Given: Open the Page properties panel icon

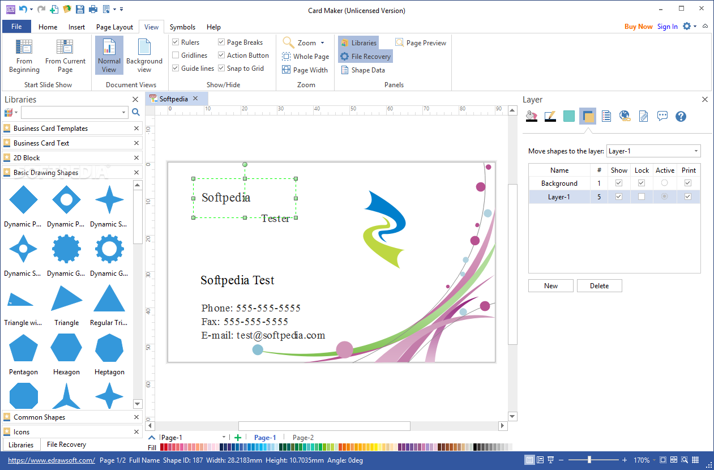Looking at the screenshot, I should 606,116.
